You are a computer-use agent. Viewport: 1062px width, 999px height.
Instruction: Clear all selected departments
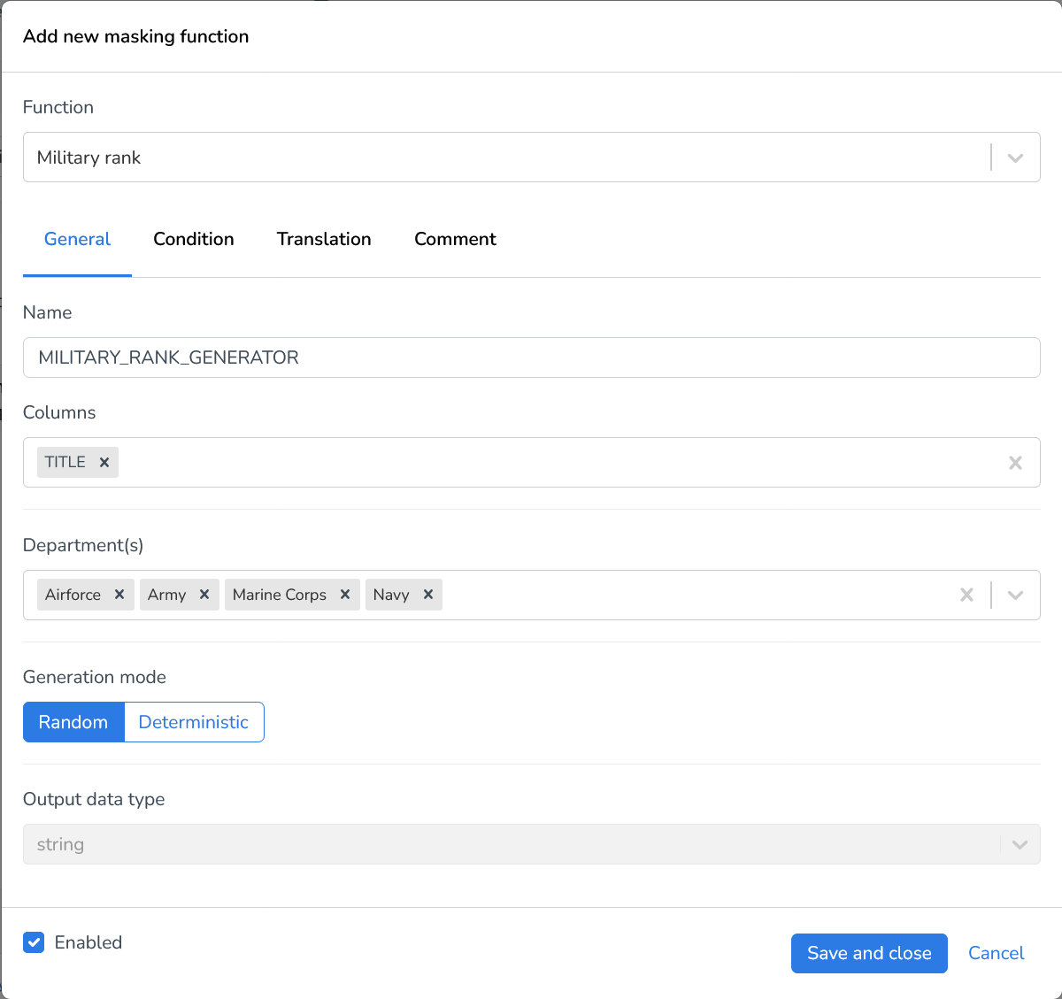966,596
